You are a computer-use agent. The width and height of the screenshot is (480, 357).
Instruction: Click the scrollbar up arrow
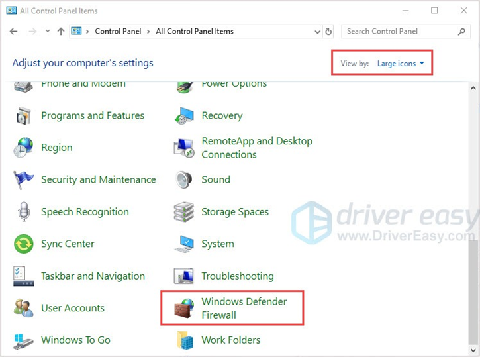[x=473, y=88]
